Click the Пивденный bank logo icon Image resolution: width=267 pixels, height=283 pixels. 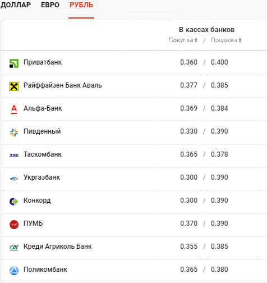coord(14,133)
